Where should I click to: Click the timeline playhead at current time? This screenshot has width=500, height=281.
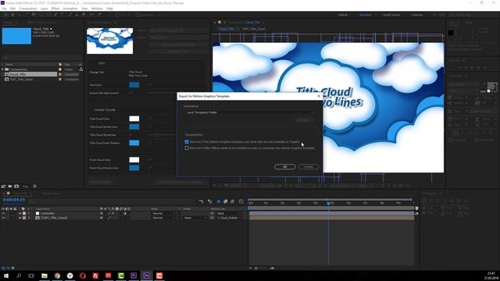[328, 203]
